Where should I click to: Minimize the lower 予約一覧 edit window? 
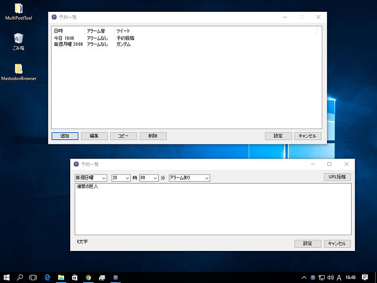point(313,164)
